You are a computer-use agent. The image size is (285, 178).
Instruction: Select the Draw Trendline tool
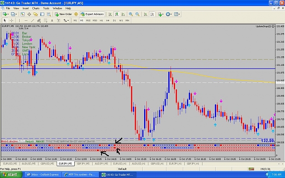pos(32,20)
